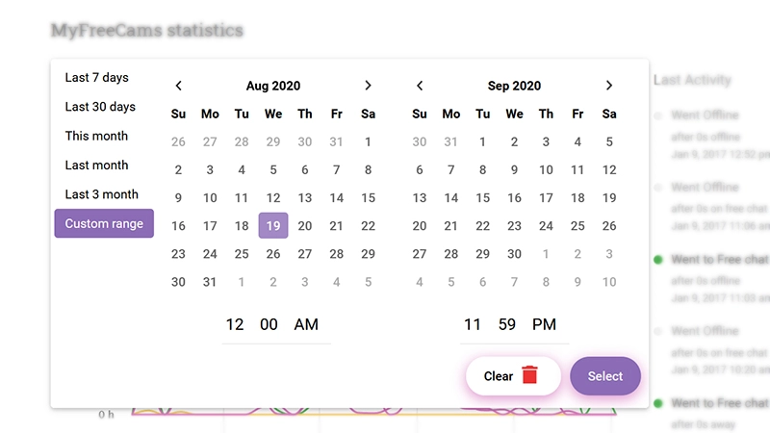770x433 pixels.
Task: Choose August 31 in the calendar
Action: click(x=210, y=282)
